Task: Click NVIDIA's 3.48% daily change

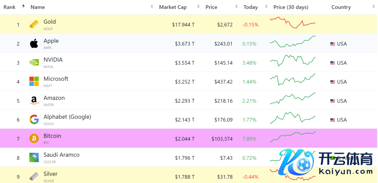Action: [249, 63]
